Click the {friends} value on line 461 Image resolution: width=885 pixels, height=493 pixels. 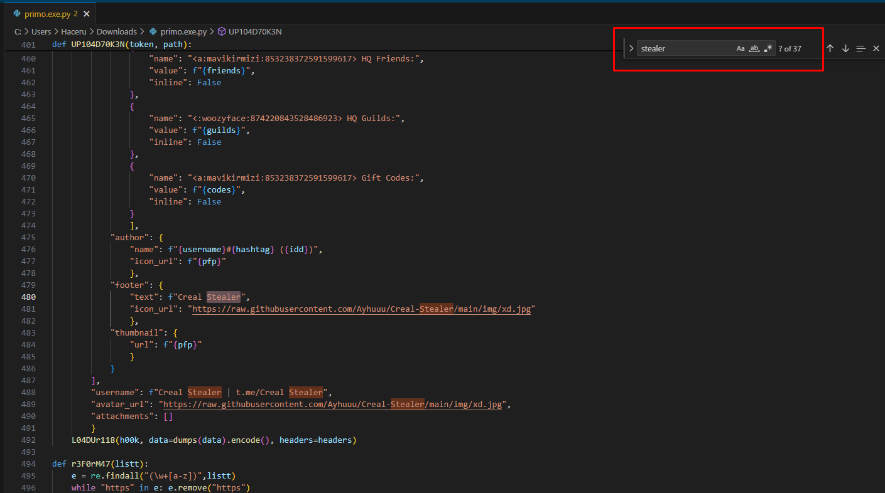pyautogui.click(x=224, y=70)
